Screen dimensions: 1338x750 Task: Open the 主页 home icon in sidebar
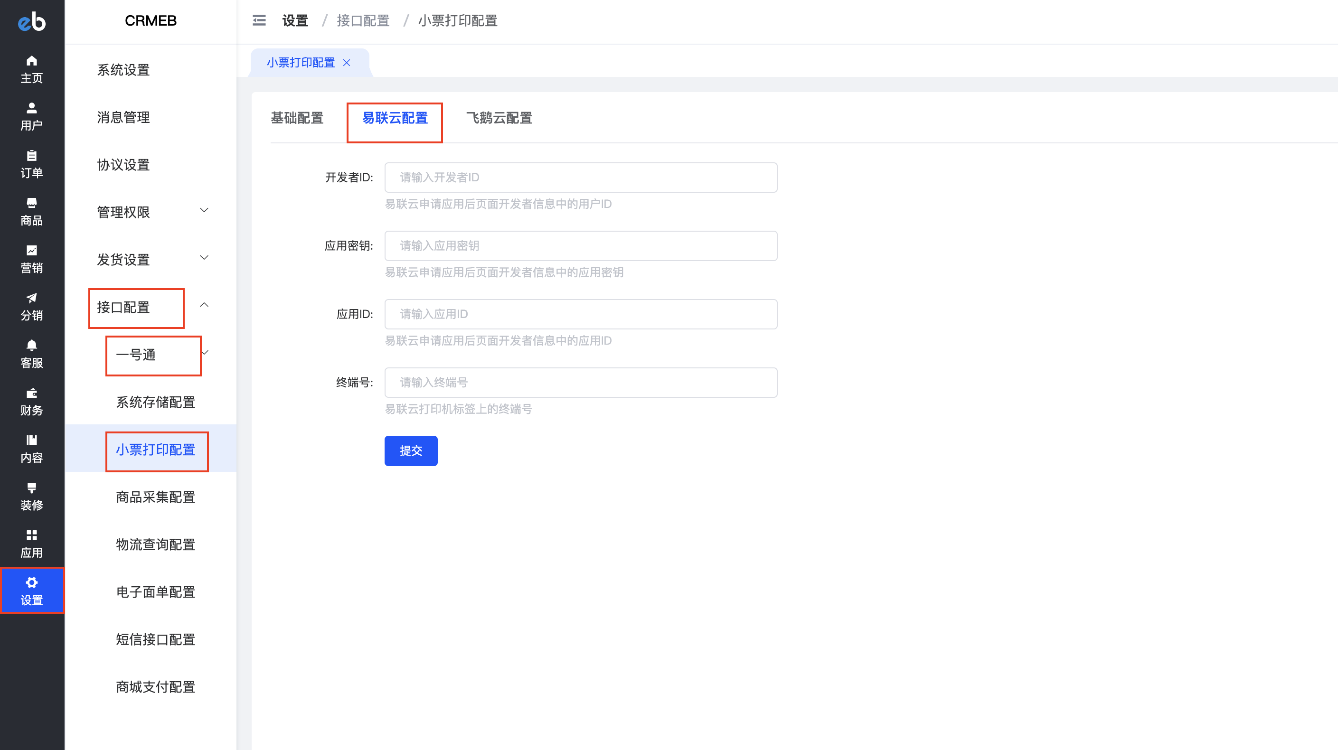(32, 61)
